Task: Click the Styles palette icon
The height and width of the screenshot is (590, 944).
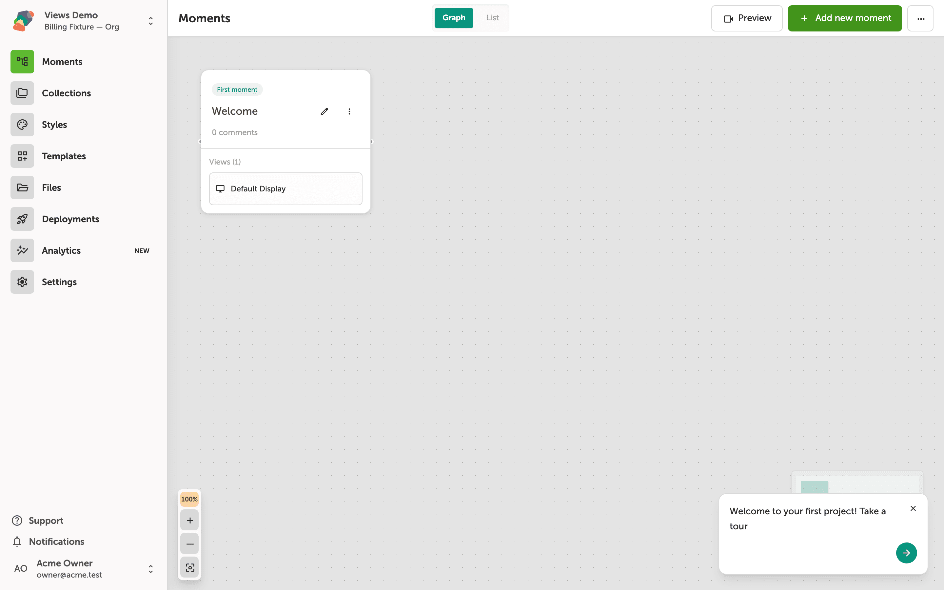Action: (22, 125)
